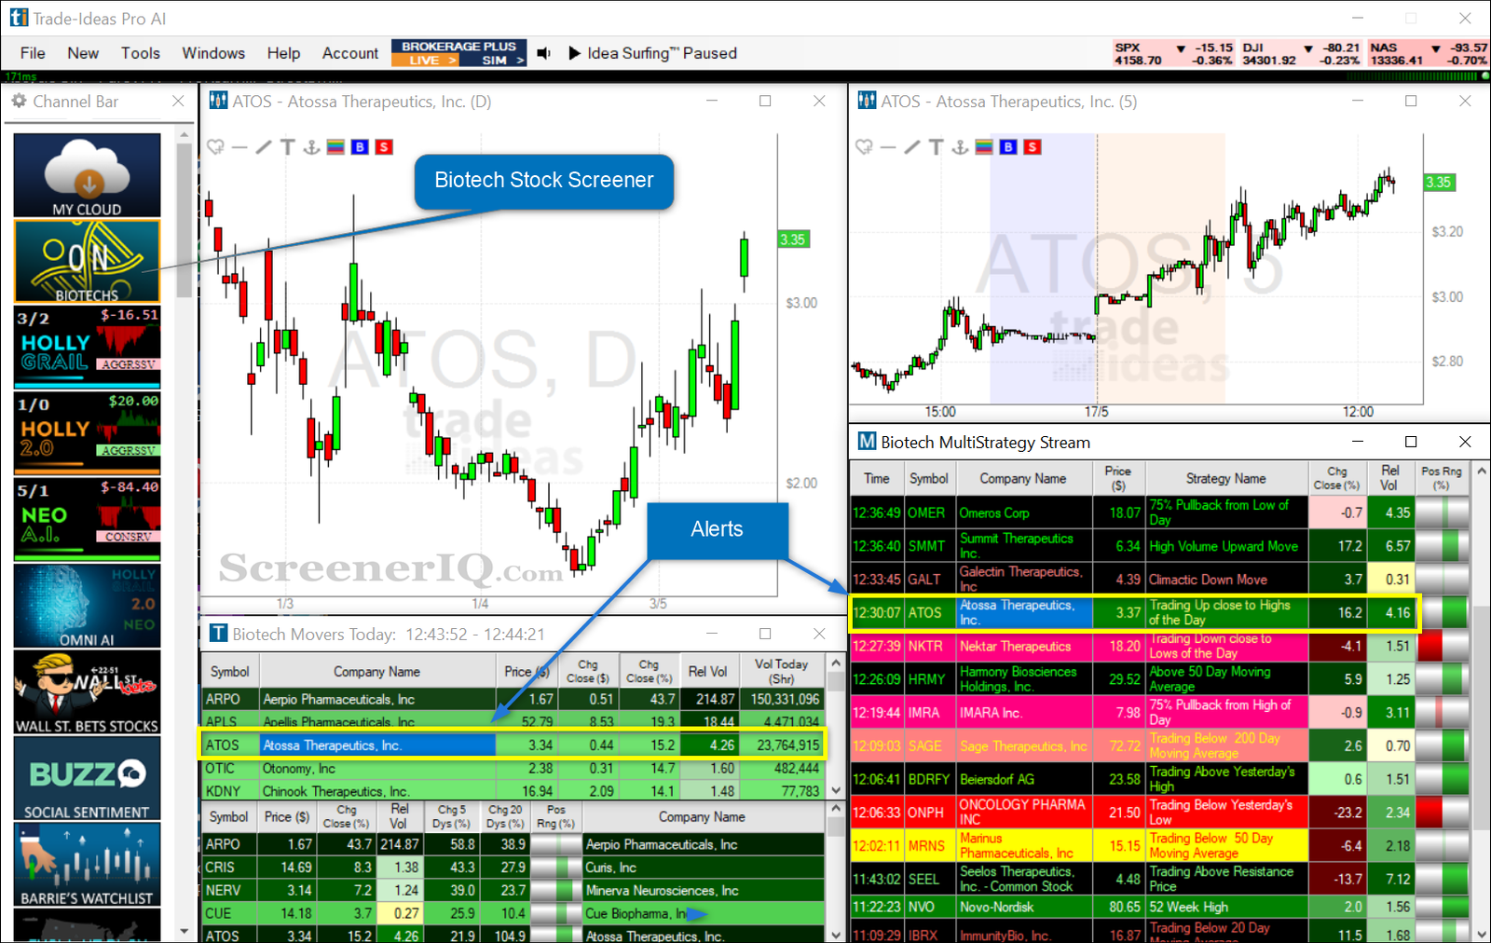Click the DJI index ticker
Image resolution: width=1491 pixels, height=943 pixels.
(x=1301, y=54)
